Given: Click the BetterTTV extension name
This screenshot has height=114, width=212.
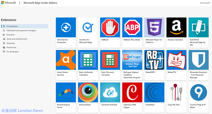Looking at the screenshot, I should [172, 72].
